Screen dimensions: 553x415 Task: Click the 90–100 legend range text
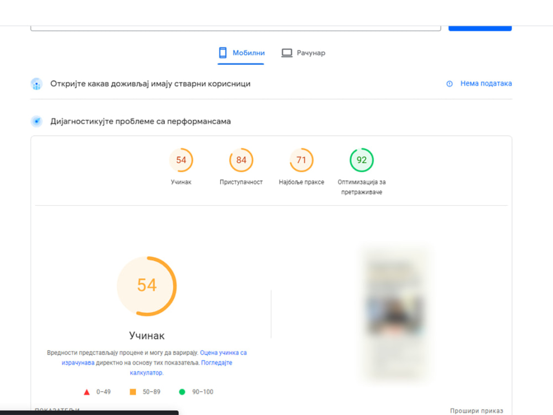pos(203,392)
